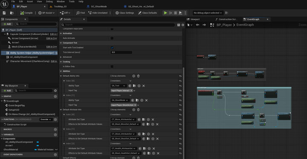Click the Browse to asset icon beside Save
This screenshot has width=307, height=159.
coord(12,13)
